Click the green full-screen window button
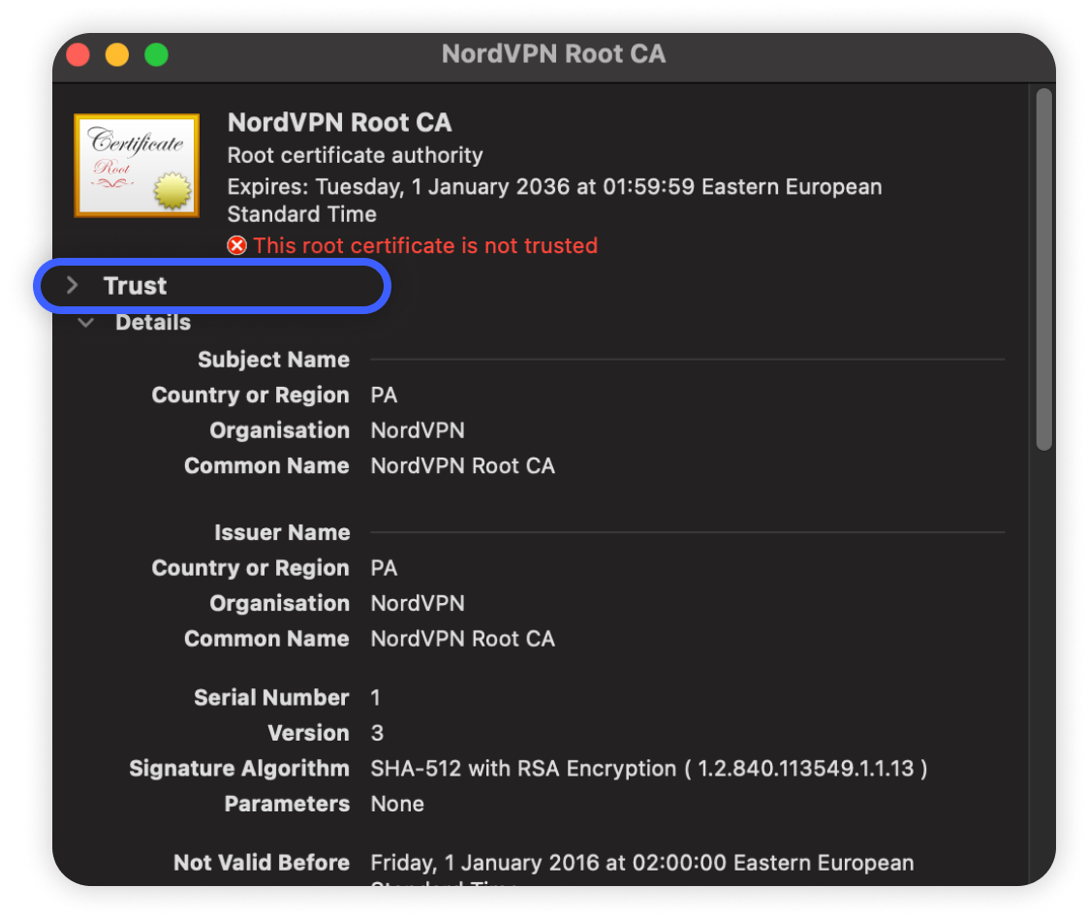1089x919 pixels. tap(156, 55)
